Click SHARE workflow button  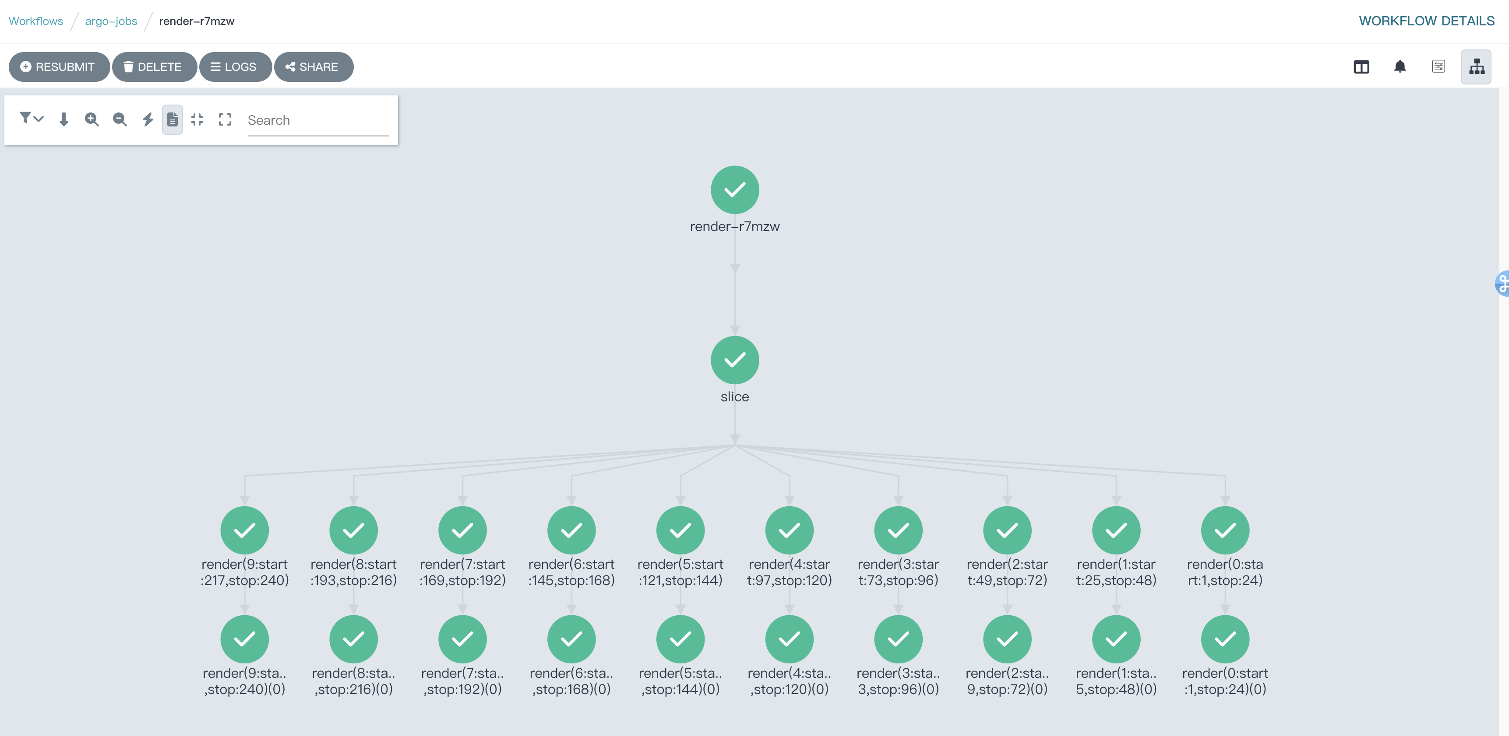click(313, 67)
